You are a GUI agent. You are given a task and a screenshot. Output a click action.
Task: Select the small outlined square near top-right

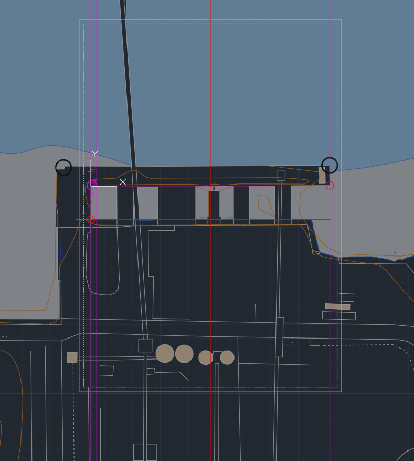pyautogui.click(x=281, y=175)
